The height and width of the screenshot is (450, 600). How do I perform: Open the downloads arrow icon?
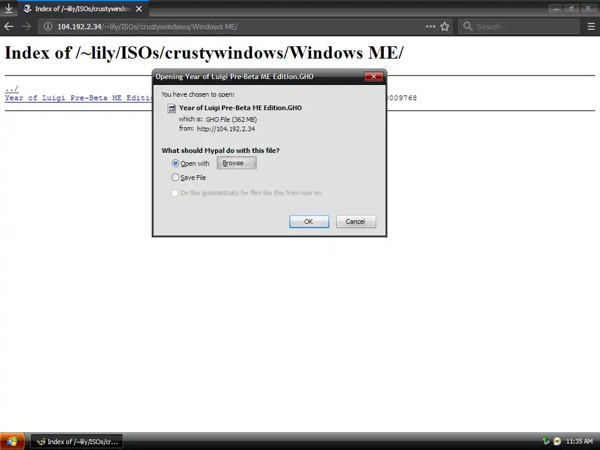(8, 8)
